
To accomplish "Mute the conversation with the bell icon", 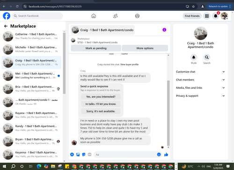I will [x=194, y=57].
